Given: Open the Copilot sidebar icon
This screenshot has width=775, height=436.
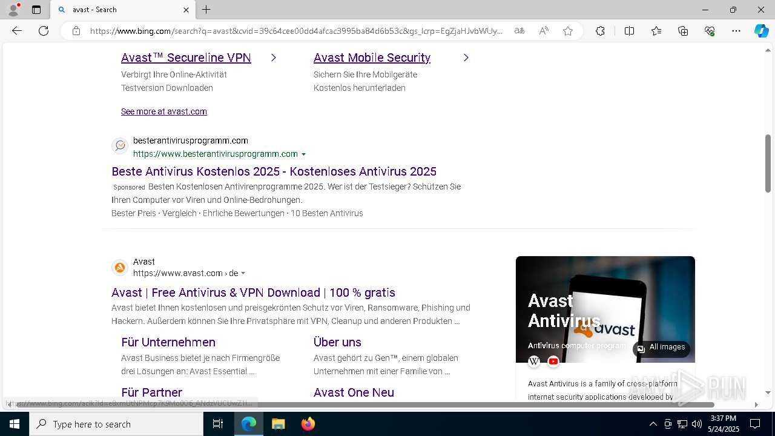Looking at the screenshot, I should click(x=761, y=31).
